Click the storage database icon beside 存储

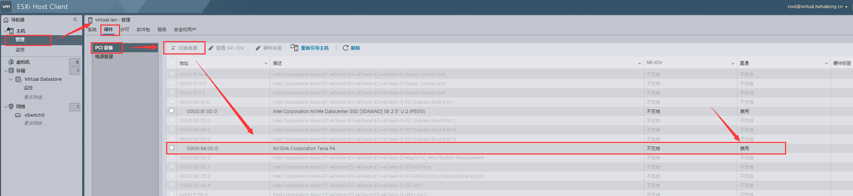click(11, 70)
